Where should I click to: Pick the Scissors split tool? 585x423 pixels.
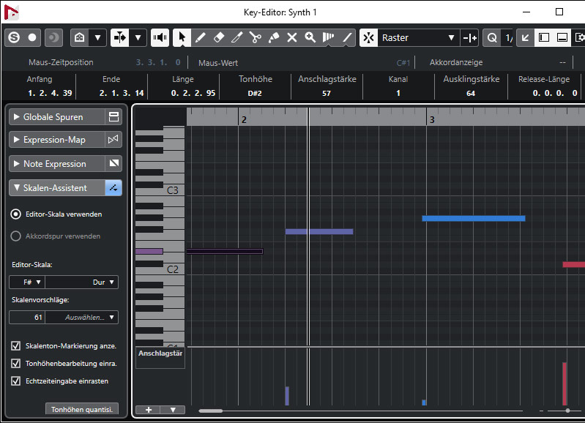pyautogui.click(x=255, y=37)
